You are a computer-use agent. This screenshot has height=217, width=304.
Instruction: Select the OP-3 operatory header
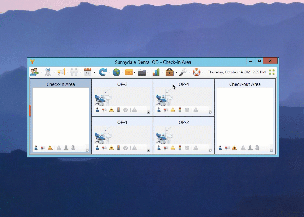point(122,84)
